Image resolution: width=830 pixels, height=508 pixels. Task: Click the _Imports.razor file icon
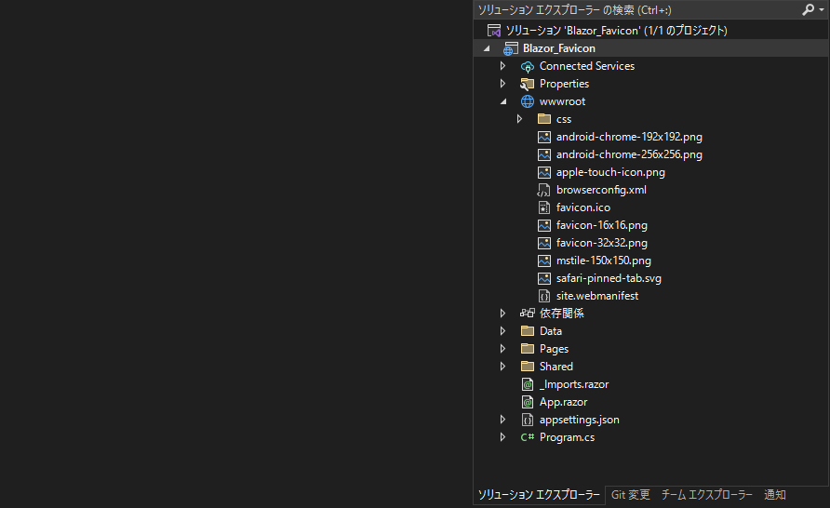pyautogui.click(x=528, y=384)
